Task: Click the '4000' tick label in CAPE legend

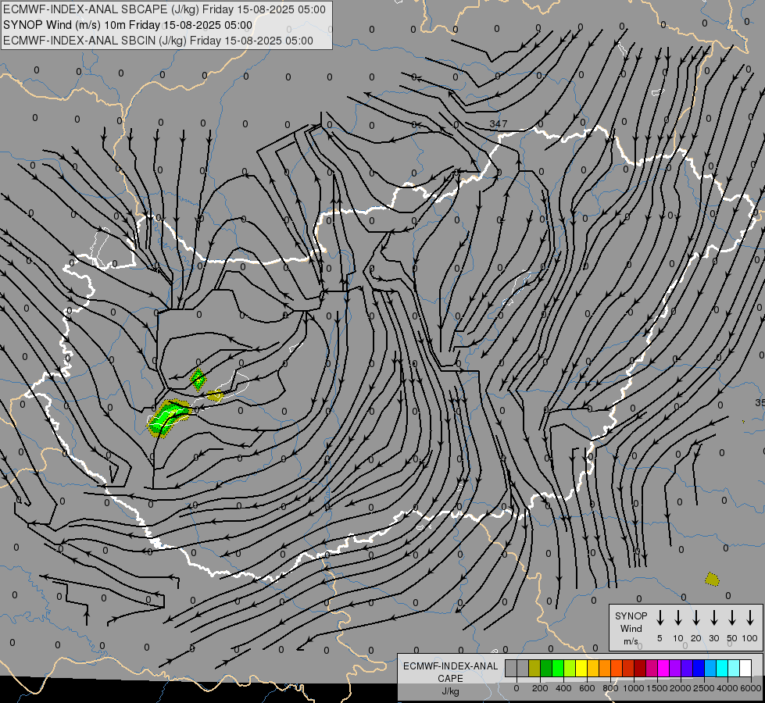Action: pyautogui.click(x=727, y=688)
